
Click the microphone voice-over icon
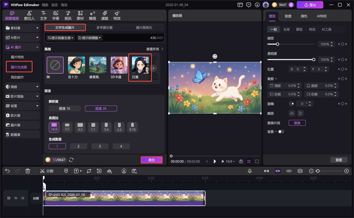(x=250, y=171)
